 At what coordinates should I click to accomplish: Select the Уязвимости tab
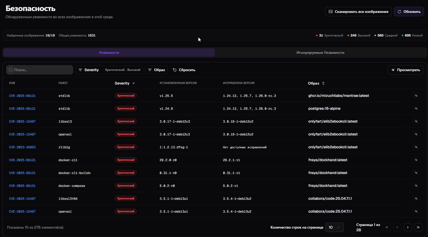coord(109,52)
